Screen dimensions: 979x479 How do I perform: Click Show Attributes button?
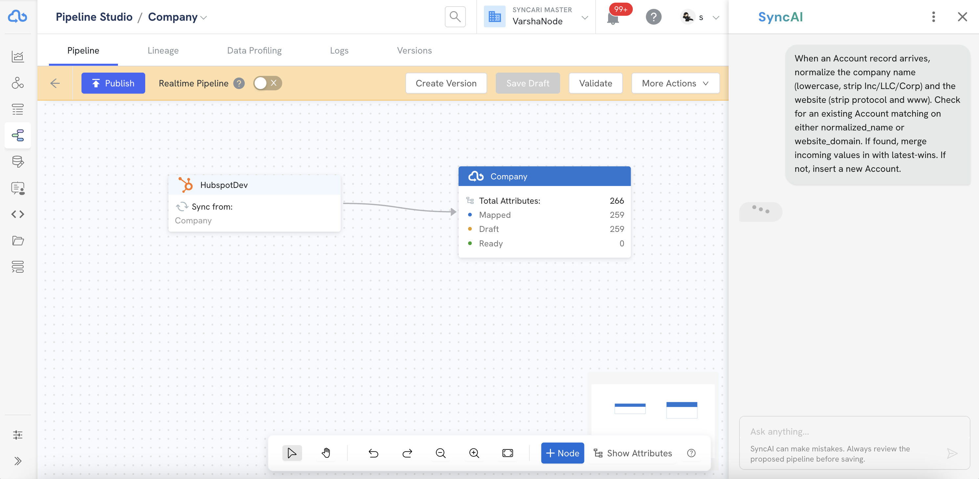pos(633,453)
